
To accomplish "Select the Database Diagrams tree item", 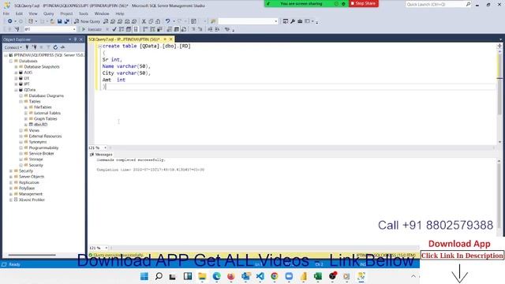I will [x=47, y=95].
